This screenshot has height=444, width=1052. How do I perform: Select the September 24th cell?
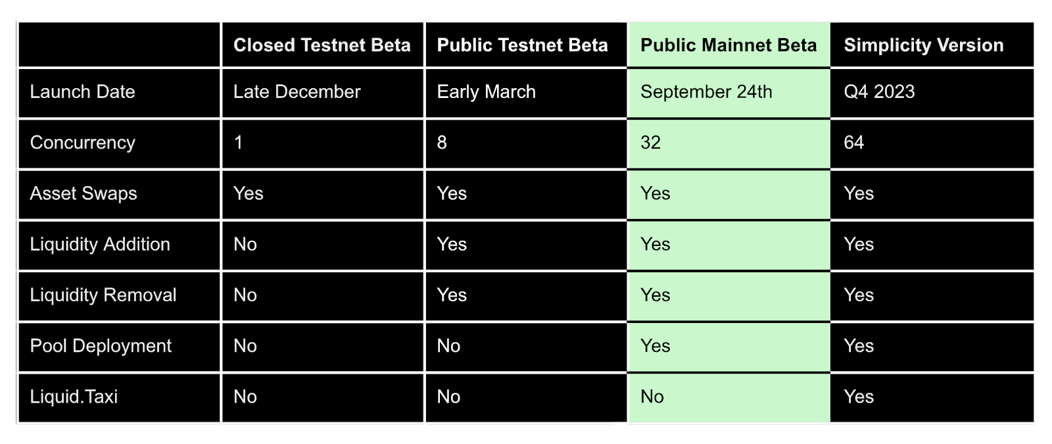(x=729, y=92)
